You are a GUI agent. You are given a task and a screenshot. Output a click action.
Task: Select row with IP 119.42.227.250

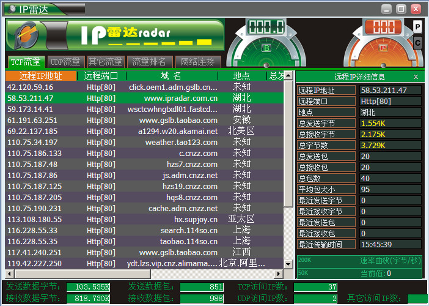144,264
